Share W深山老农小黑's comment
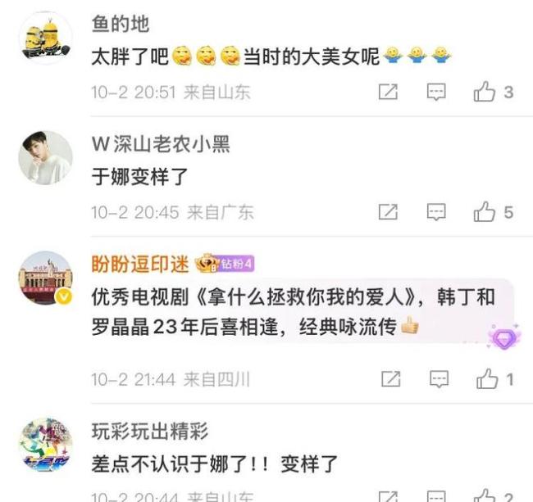This screenshot has width=533, height=502. [x=388, y=212]
